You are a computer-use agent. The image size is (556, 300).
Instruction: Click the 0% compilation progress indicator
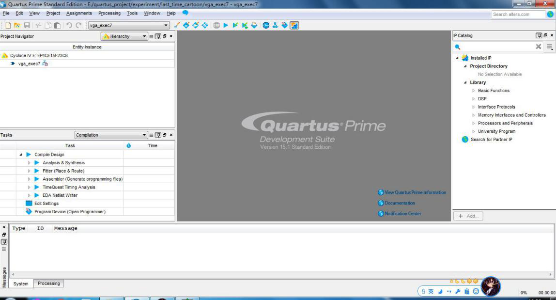point(524,293)
